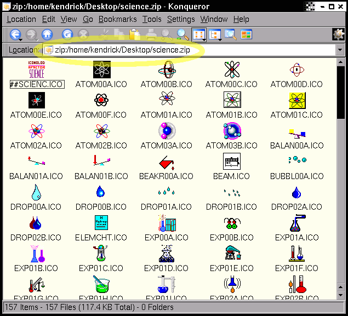The height and width of the screenshot is (316, 348).
Task: Open the Bookmarks menu
Action: [x=117, y=19]
